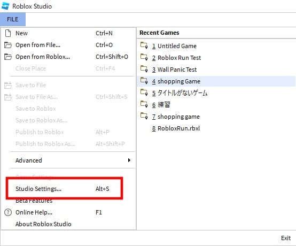Click the greyed Save to File entry
The height and width of the screenshot is (246, 296).
point(68,85)
